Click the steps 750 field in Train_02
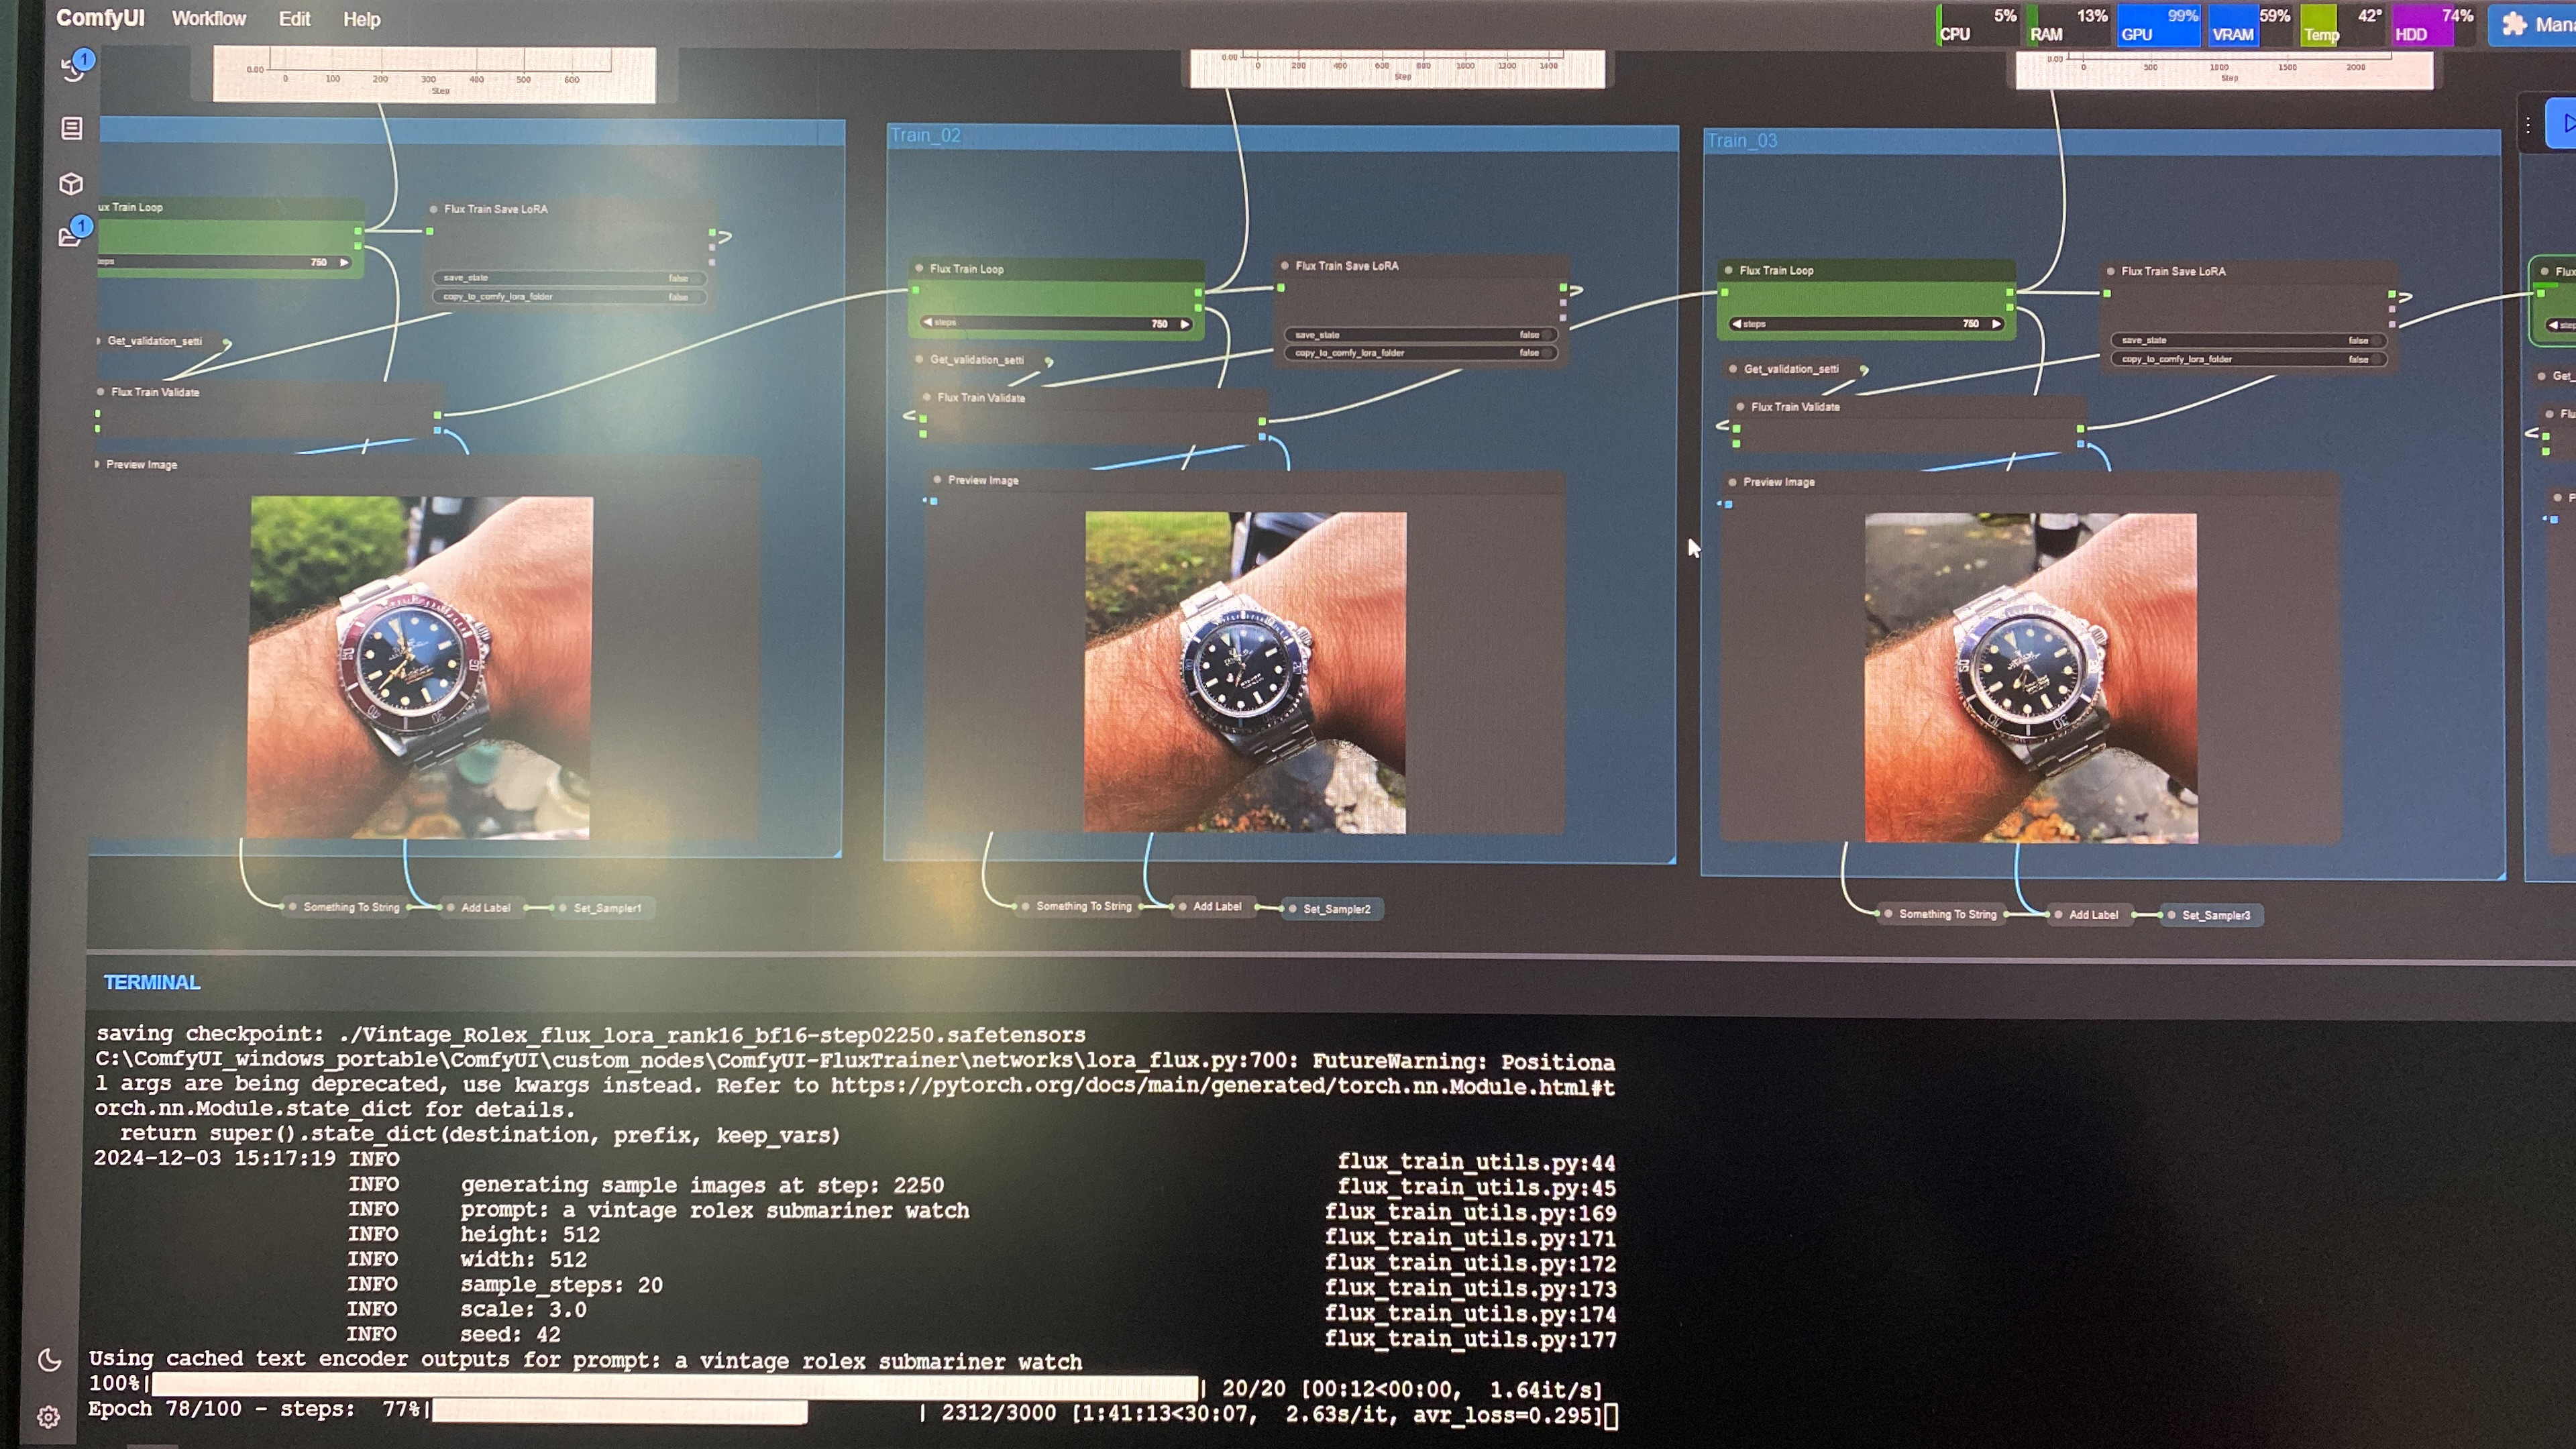The width and height of the screenshot is (2576, 1449). click(1057, 323)
